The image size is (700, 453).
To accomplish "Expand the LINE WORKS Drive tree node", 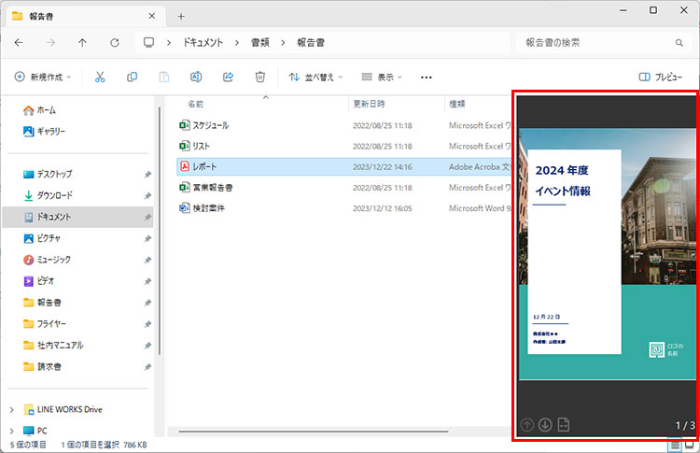I will [11, 409].
